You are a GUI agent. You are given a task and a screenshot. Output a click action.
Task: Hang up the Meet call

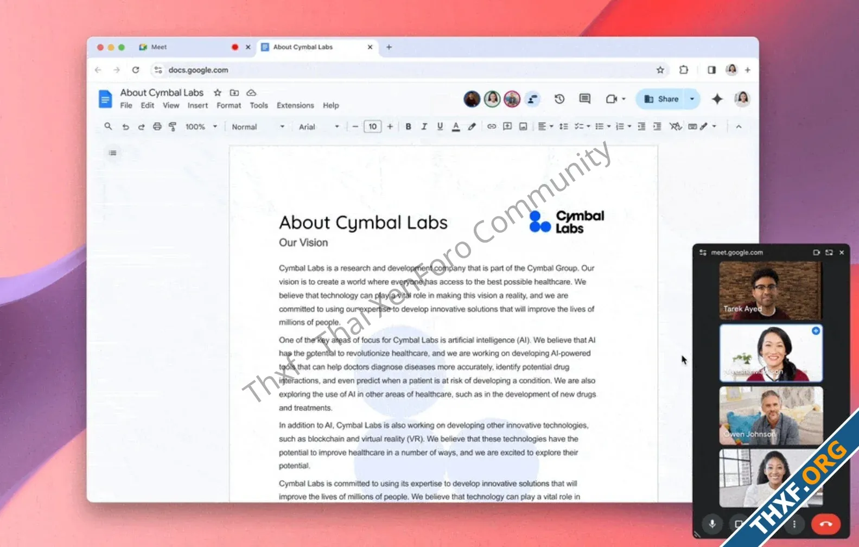[x=825, y=524]
